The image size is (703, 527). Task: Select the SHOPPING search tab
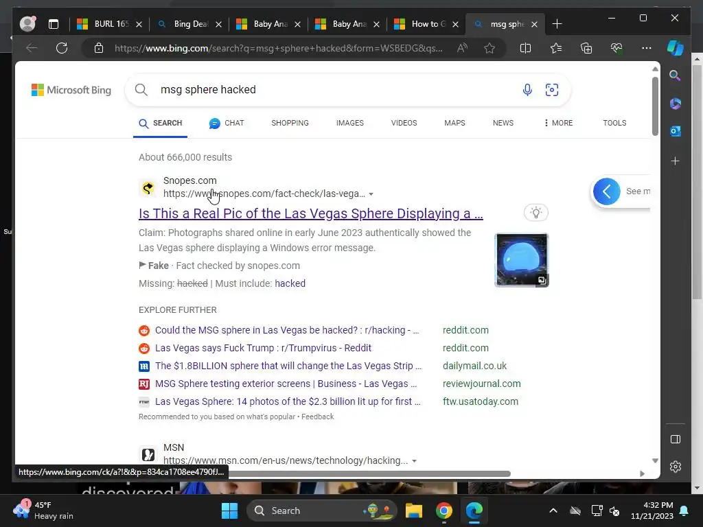[x=290, y=123]
